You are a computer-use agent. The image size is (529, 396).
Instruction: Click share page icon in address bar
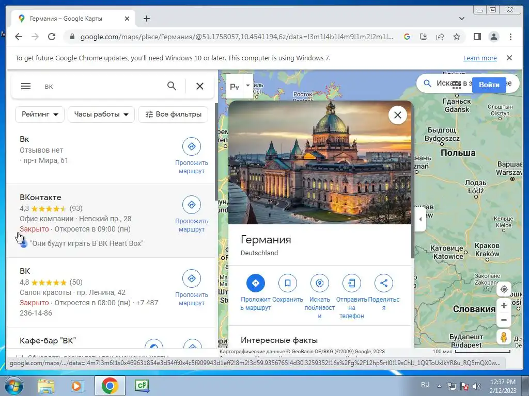click(440, 37)
